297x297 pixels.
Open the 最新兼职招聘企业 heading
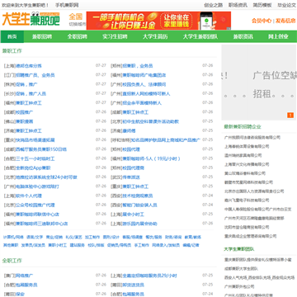(243, 127)
